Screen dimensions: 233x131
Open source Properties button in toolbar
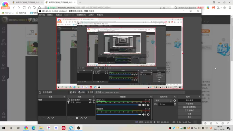[73, 92]
